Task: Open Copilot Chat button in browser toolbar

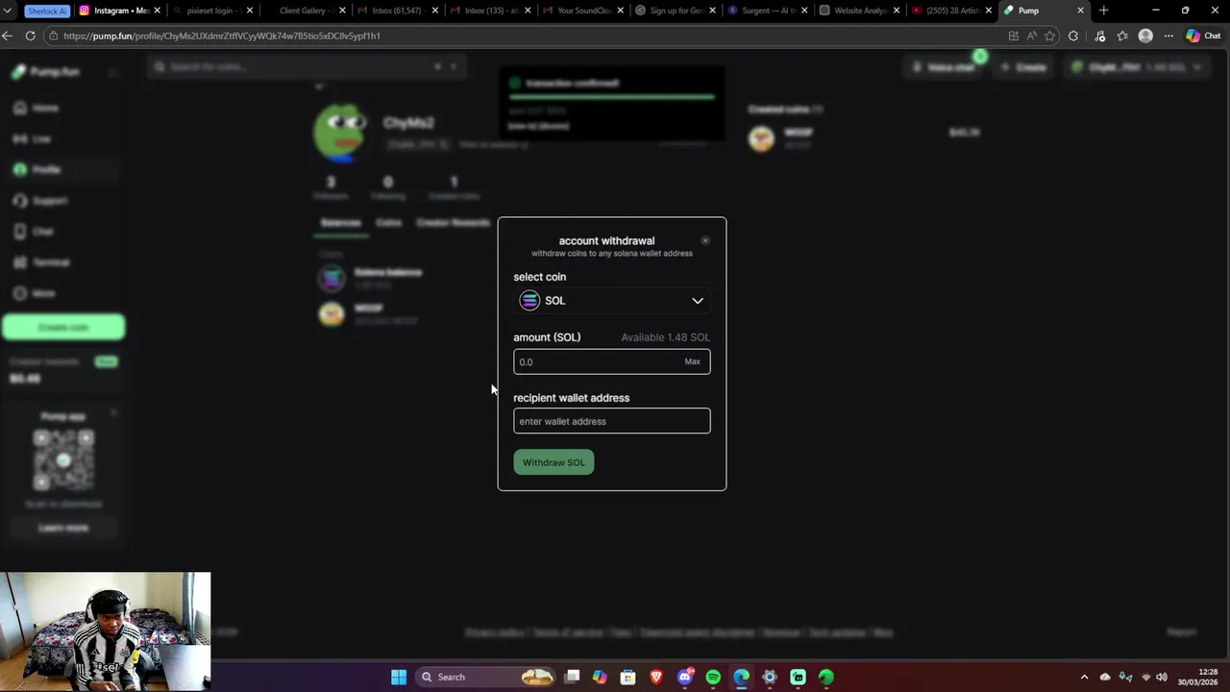Action: point(1205,36)
